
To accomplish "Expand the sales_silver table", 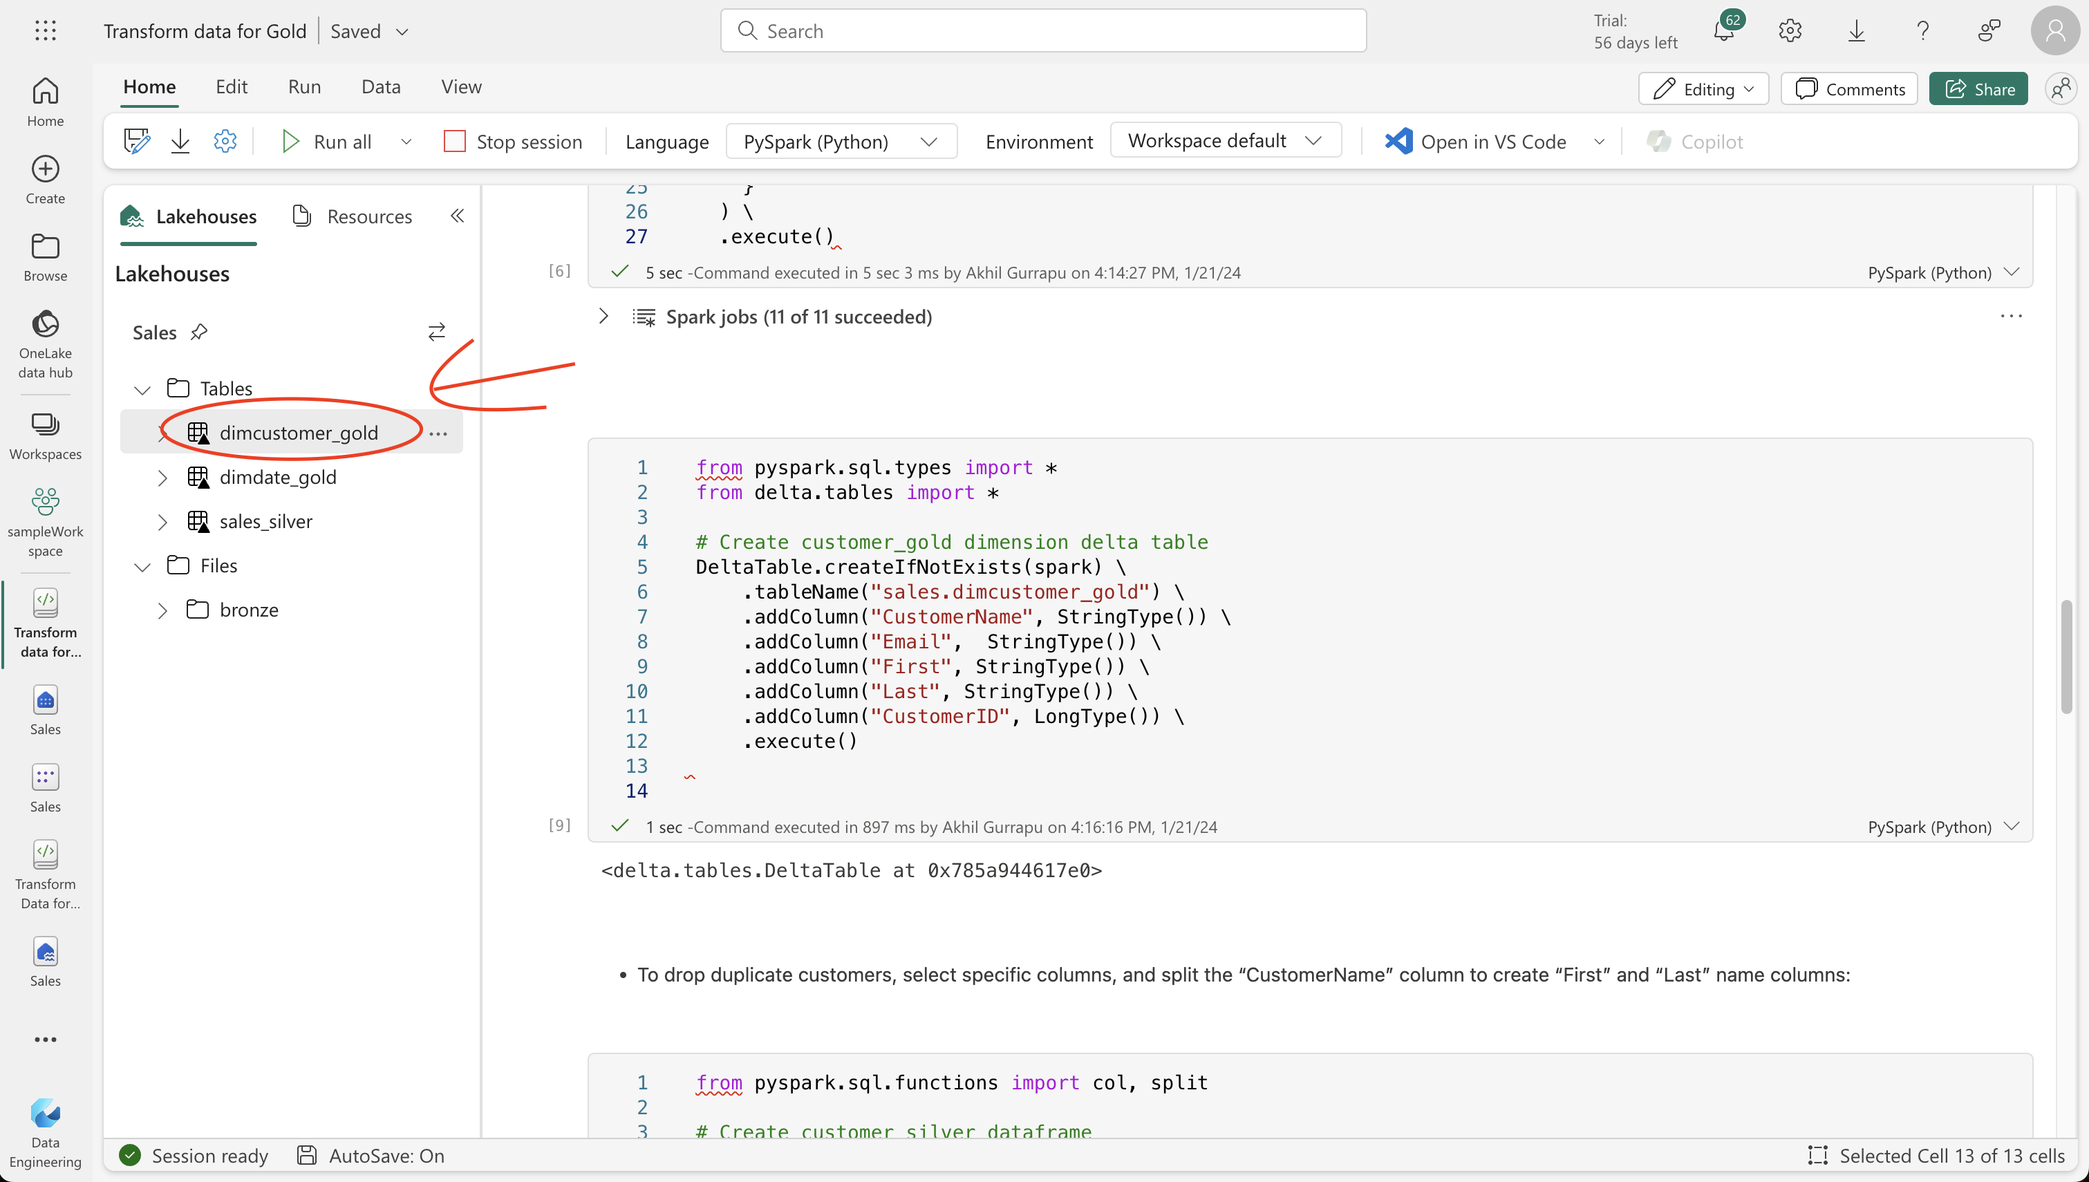I will point(162,522).
